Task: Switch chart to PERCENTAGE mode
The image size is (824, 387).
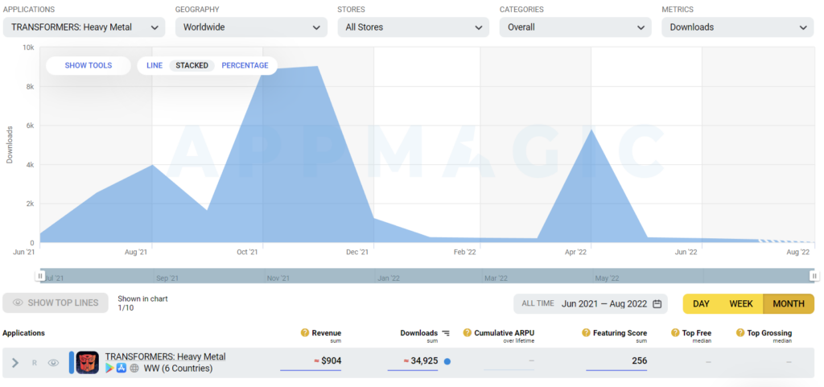Action: tap(245, 66)
